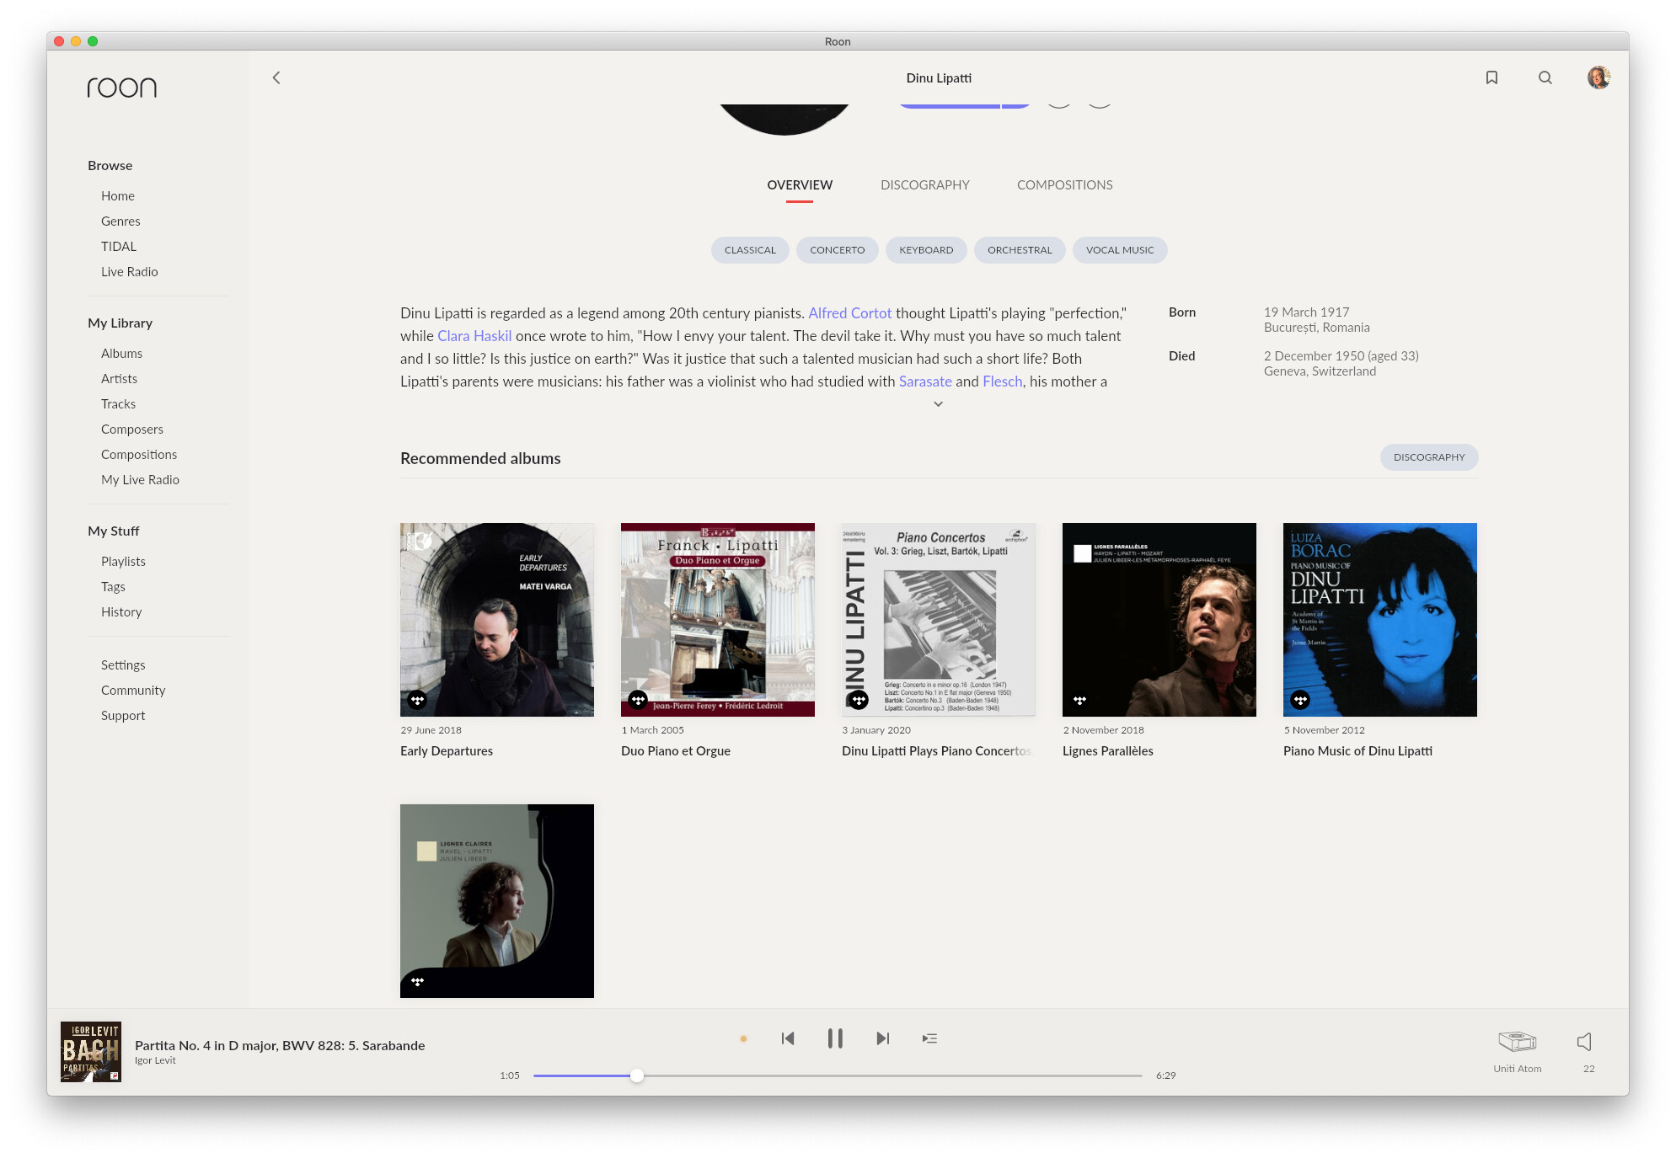1676x1158 pixels.
Task: Go back with the left chevron
Action: point(276,77)
